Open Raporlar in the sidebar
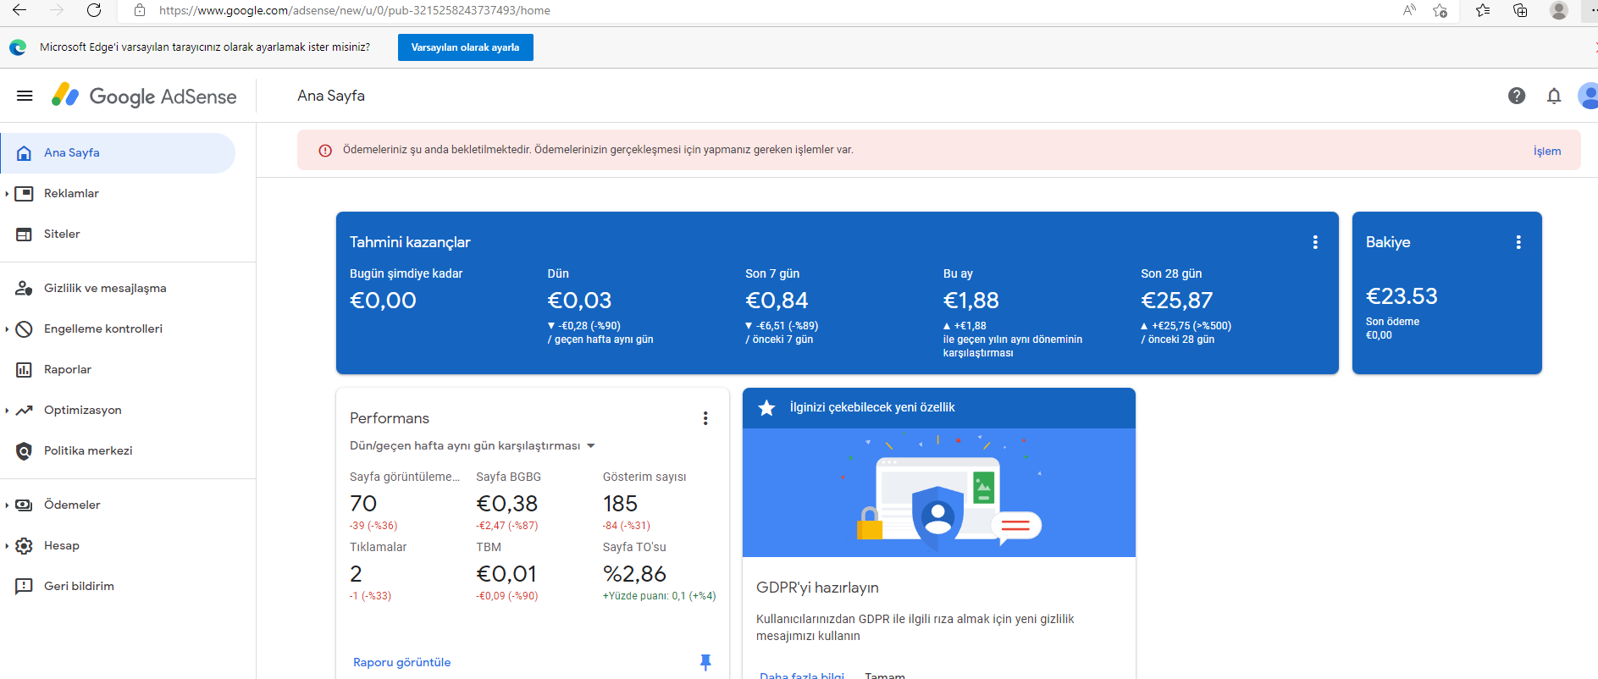This screenshot has height=679, width=1598. click(x=68, y=370)
